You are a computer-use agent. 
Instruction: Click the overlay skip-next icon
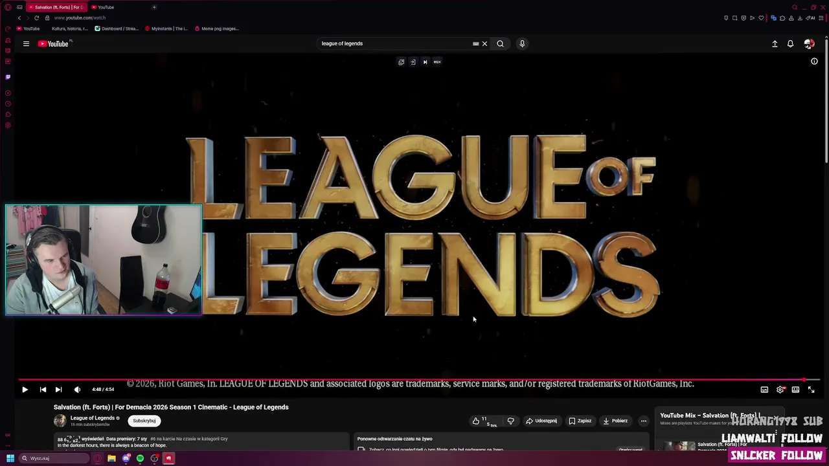click(425, 62)
